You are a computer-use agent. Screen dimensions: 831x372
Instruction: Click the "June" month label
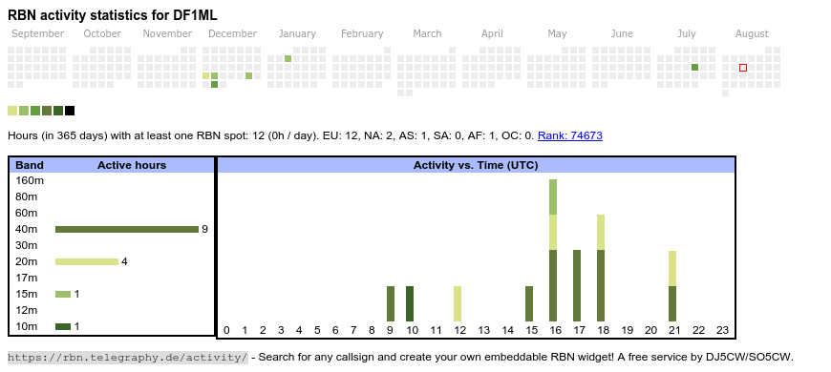coord(622,34)
